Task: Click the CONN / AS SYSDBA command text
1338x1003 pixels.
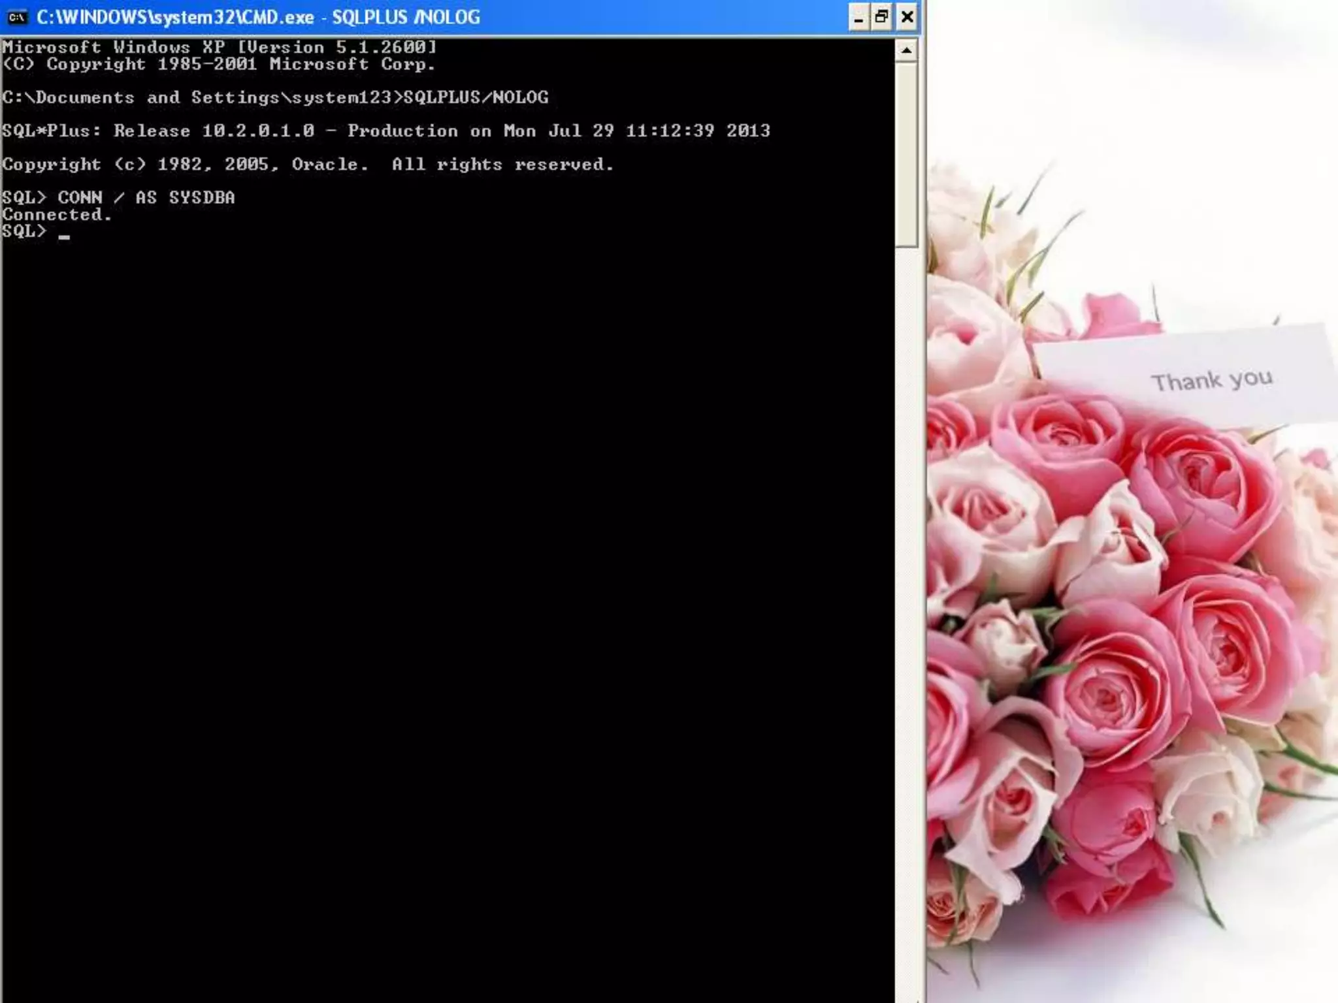Action: [x=146, y=198]
